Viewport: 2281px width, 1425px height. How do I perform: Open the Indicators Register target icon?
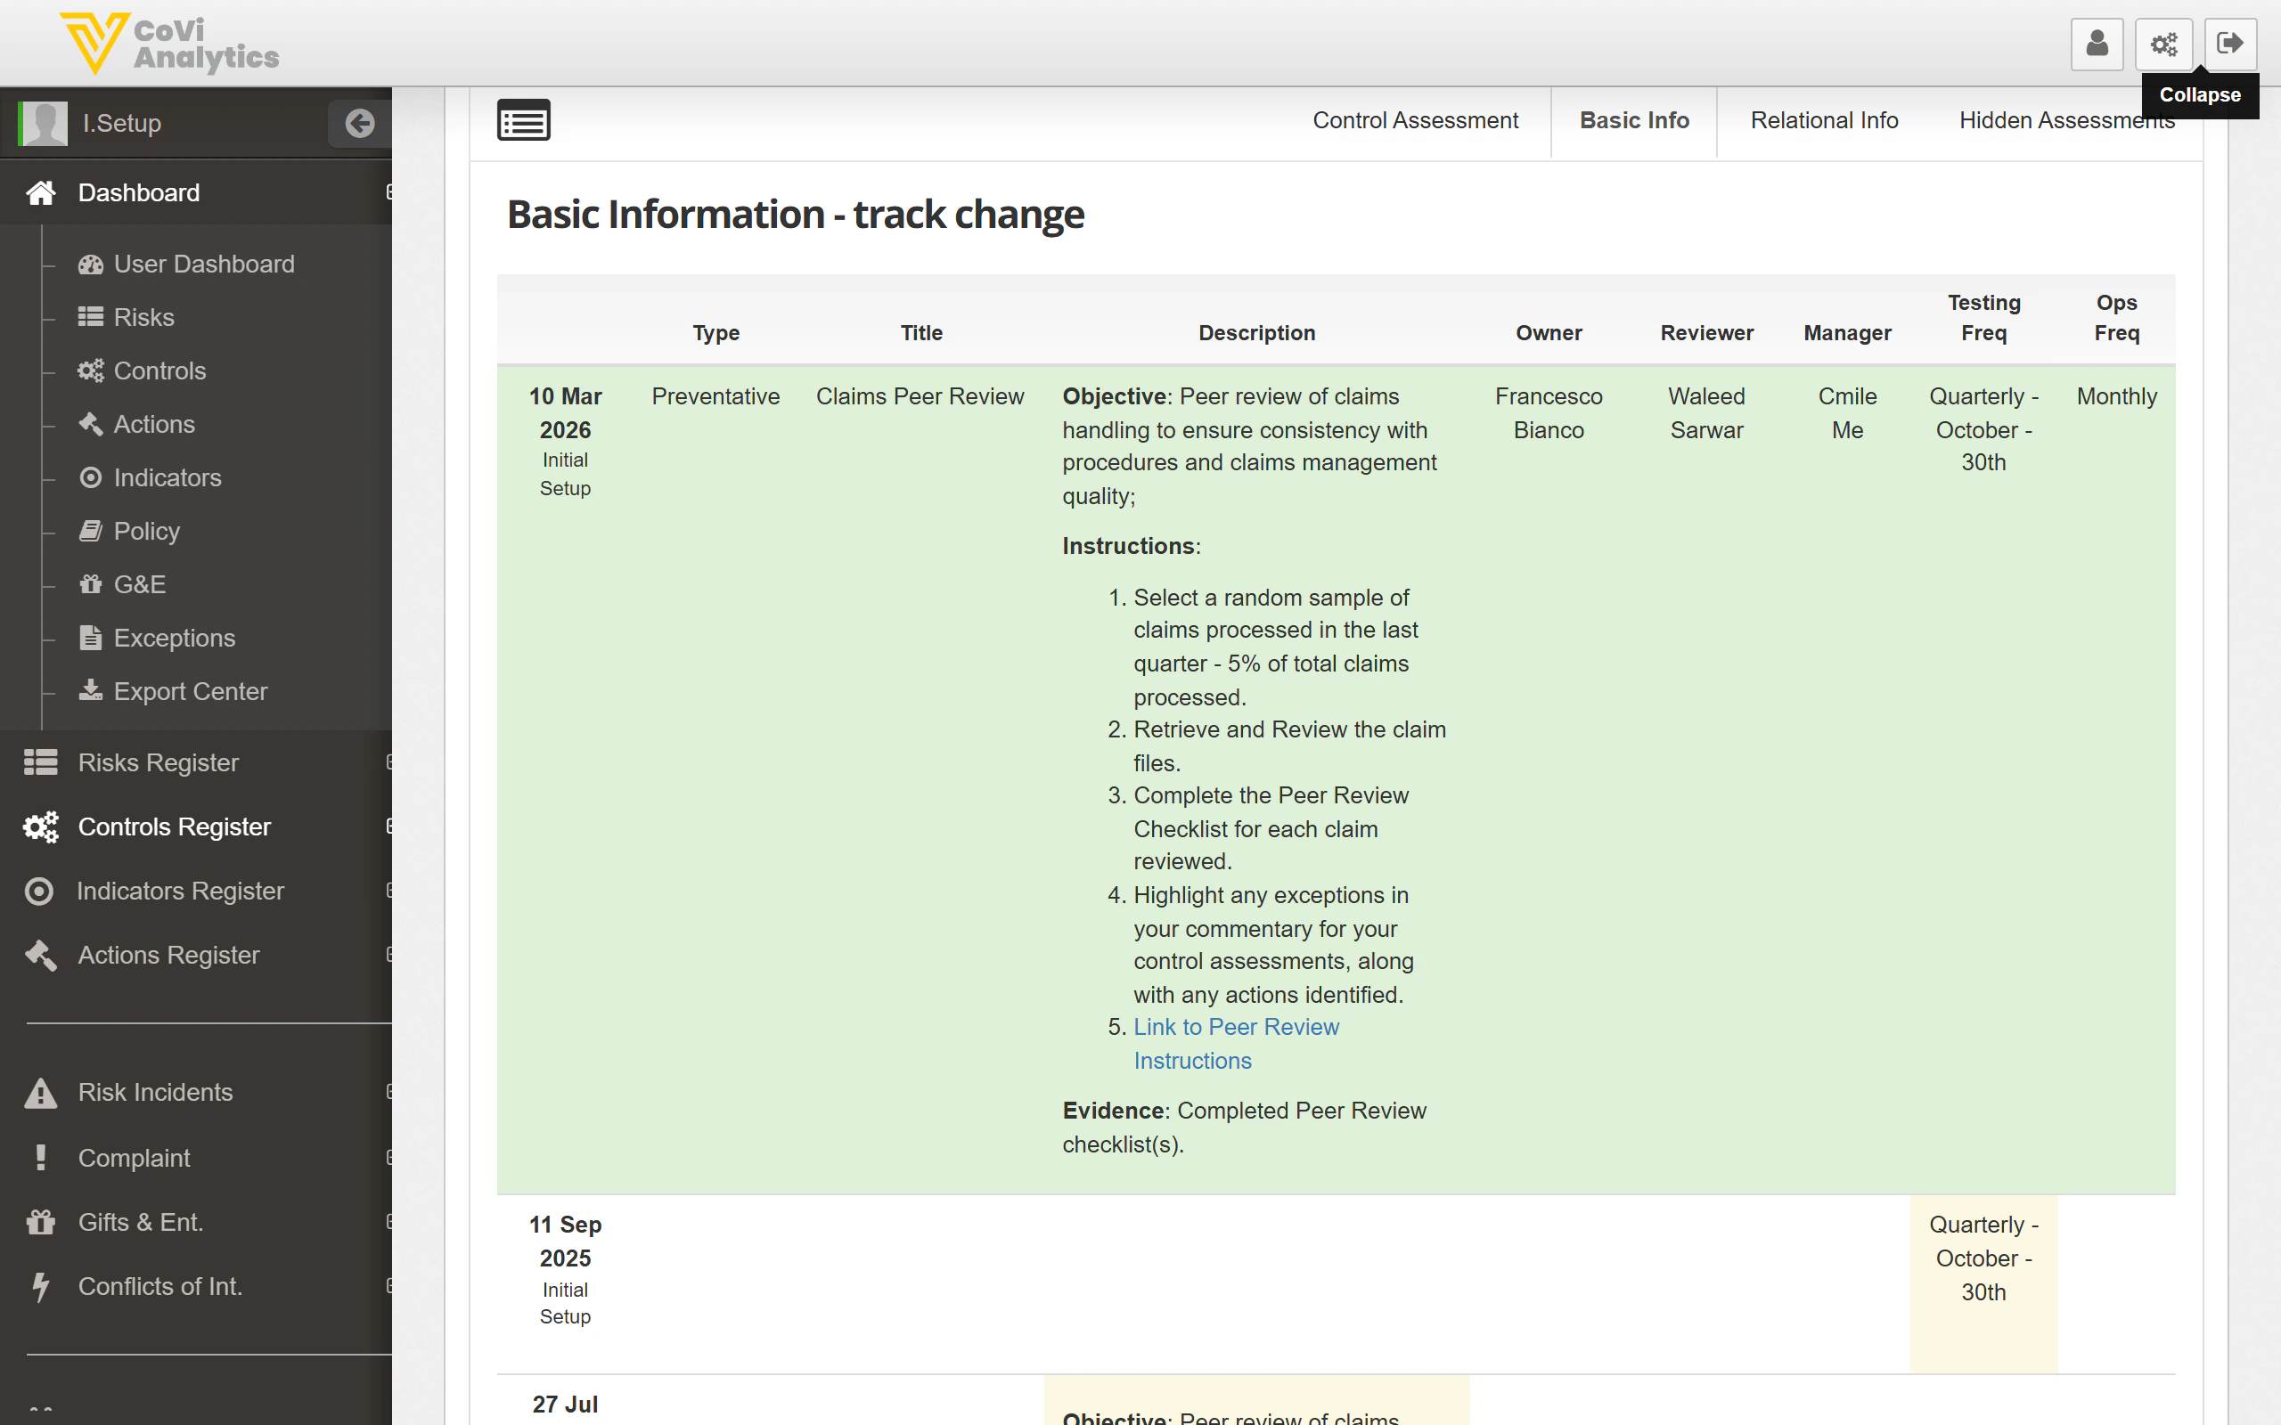click(38, 891)
